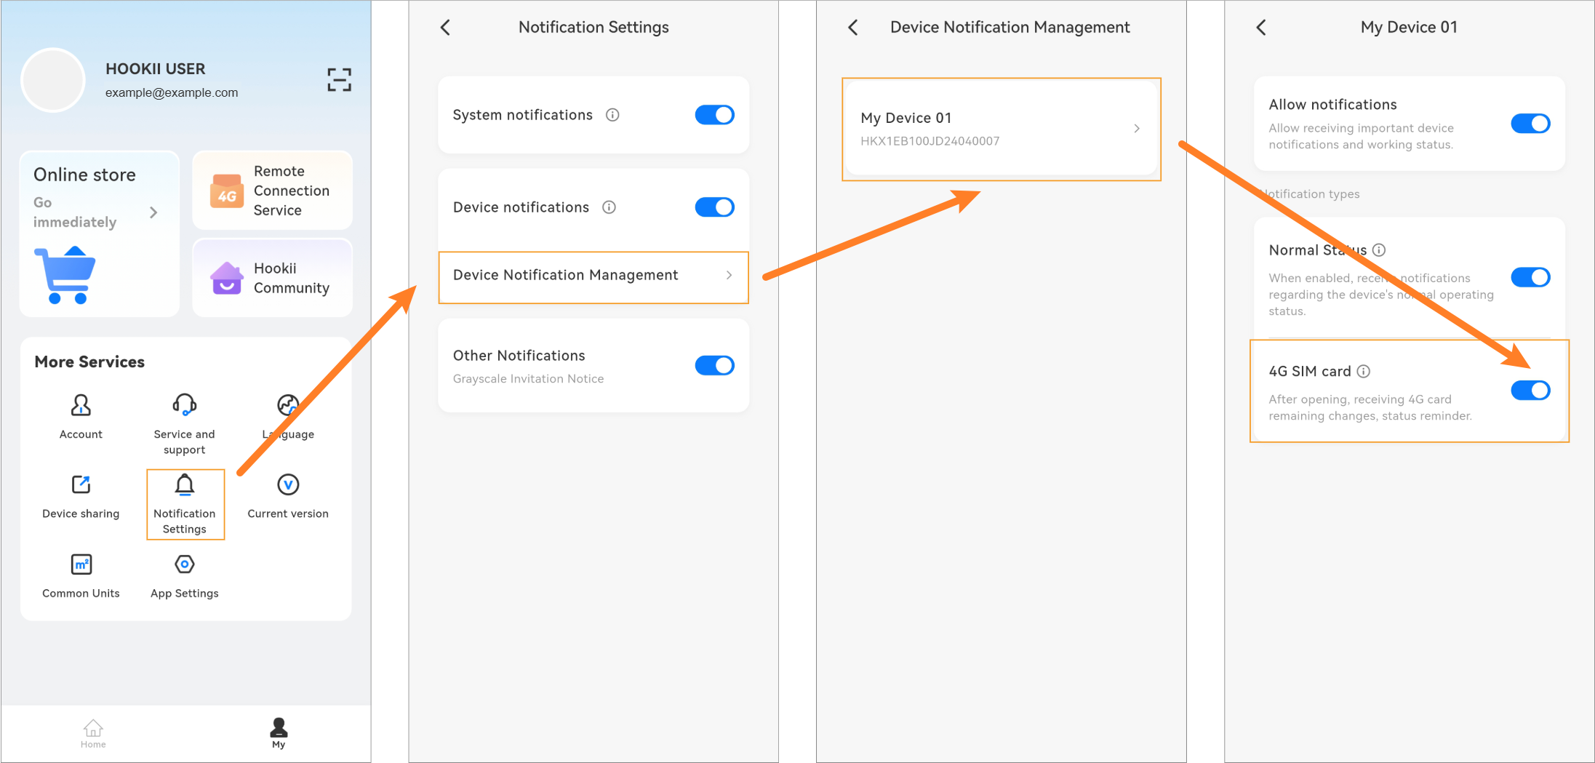The image size is (1595, 763).
Task: Go back from Notification Settings screen
Action: [445, 28]
